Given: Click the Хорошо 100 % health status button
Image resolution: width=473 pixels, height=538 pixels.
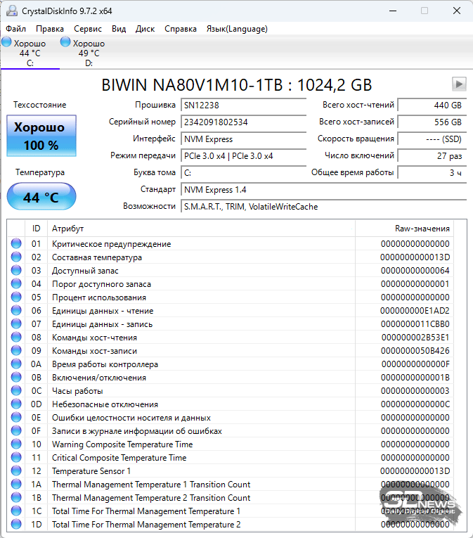Looking at the screenshot, I should click(41, 136).
